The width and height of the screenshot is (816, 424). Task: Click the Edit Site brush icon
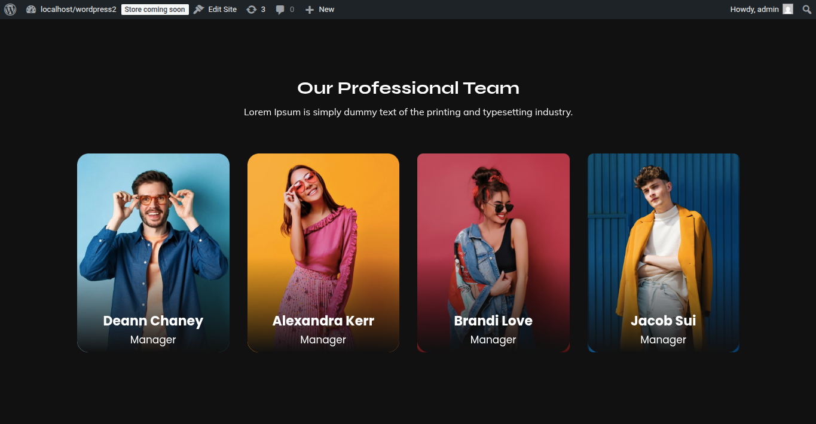[199, 10]
